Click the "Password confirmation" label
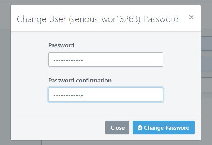Screen dimensions: 212x145 click(80, 81)
